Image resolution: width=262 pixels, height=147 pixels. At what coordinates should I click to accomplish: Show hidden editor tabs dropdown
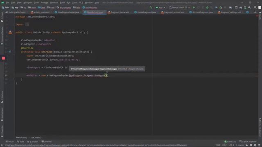[x=255, y=12]
